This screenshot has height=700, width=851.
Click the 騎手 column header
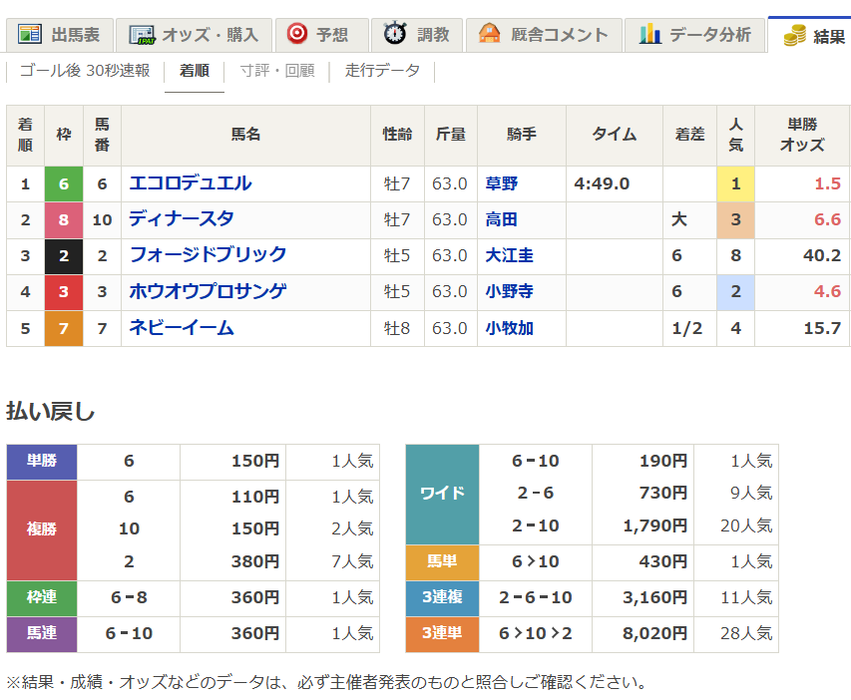(x=522, y=135)
